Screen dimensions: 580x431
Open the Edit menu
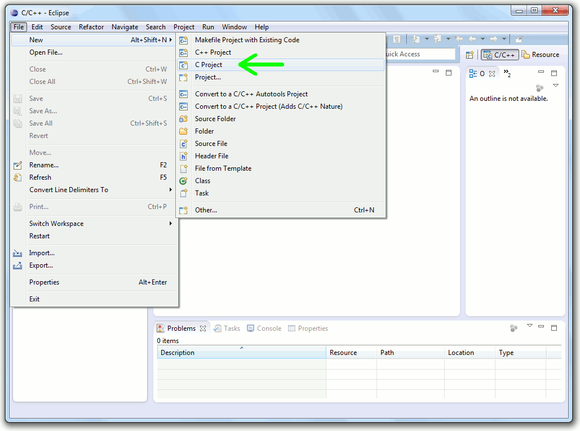point(37,27)
